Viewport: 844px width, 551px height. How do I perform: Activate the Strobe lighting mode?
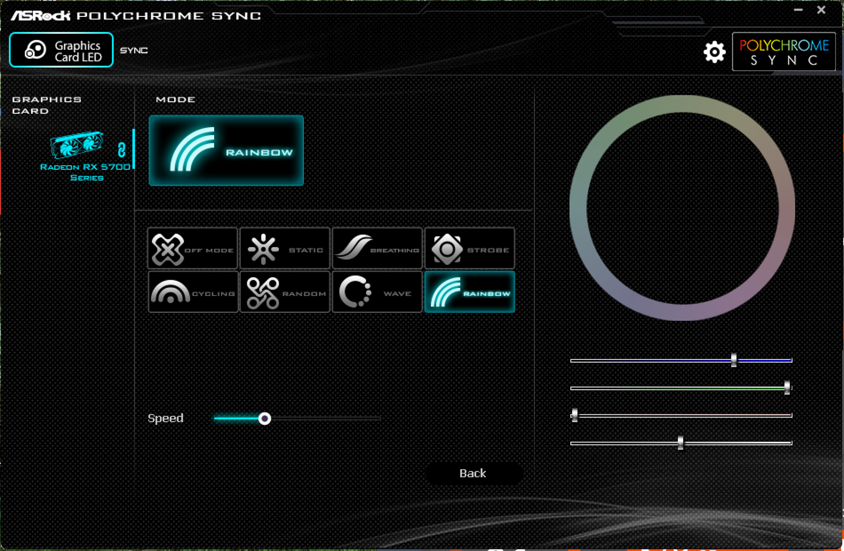469,249
